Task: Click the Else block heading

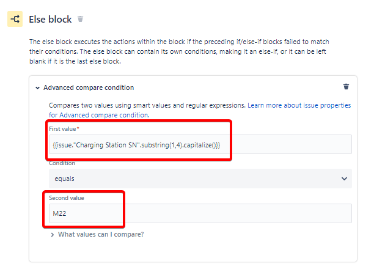Action: (x=50, y=20)
